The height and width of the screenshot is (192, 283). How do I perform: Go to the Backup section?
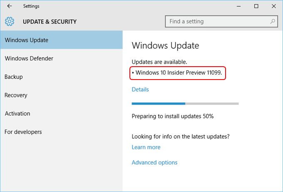point(61,77)
